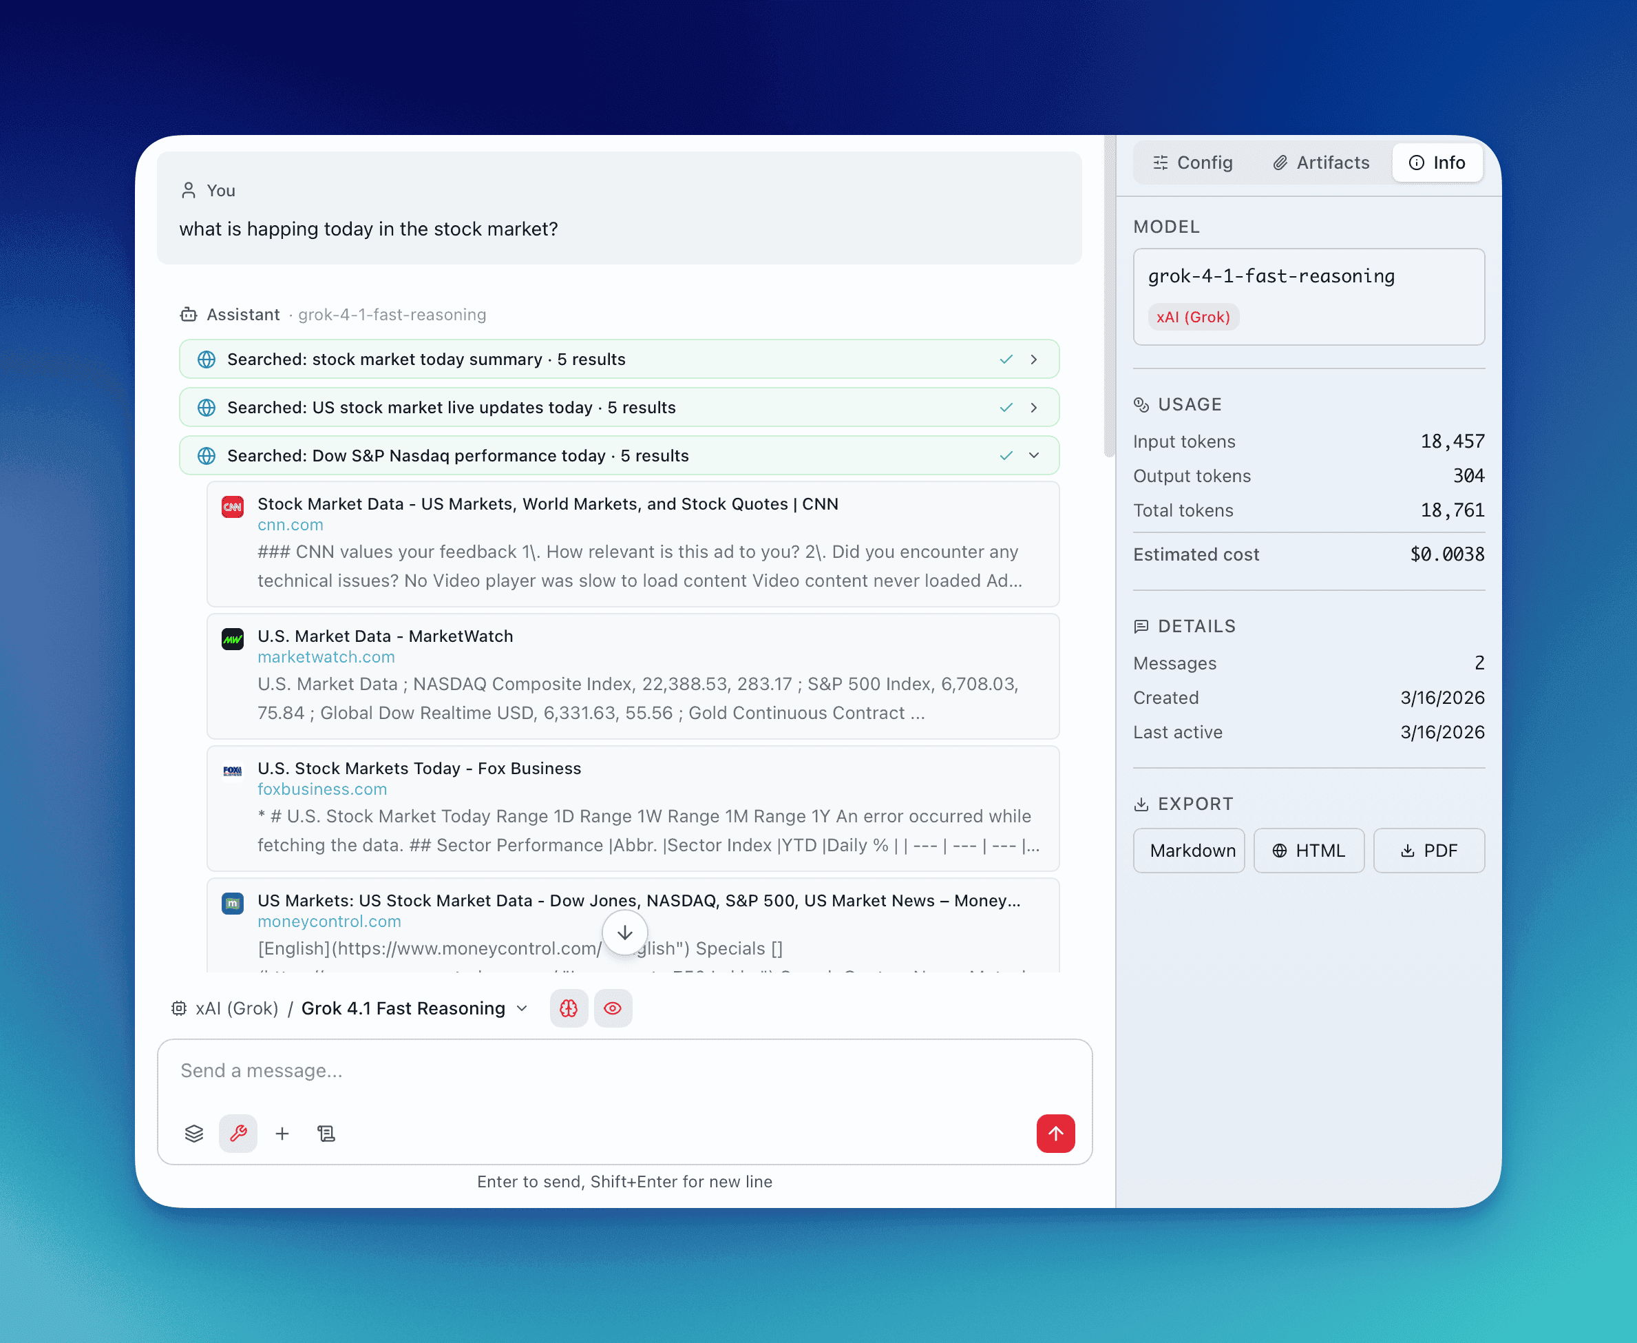Expand the stock market today summary search
This screenshot has height=1343, width=1637.
pyautogui.click(x=1034, y=359)
